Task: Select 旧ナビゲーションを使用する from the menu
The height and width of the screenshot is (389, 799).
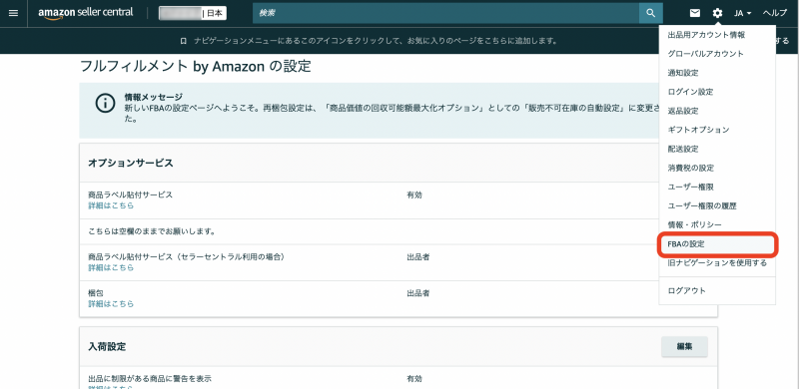Action: click(717, 262)
